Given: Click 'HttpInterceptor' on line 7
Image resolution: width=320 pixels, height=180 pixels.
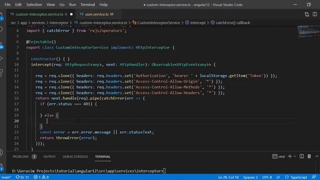Looking at the screenshot, I should point(152,47).
